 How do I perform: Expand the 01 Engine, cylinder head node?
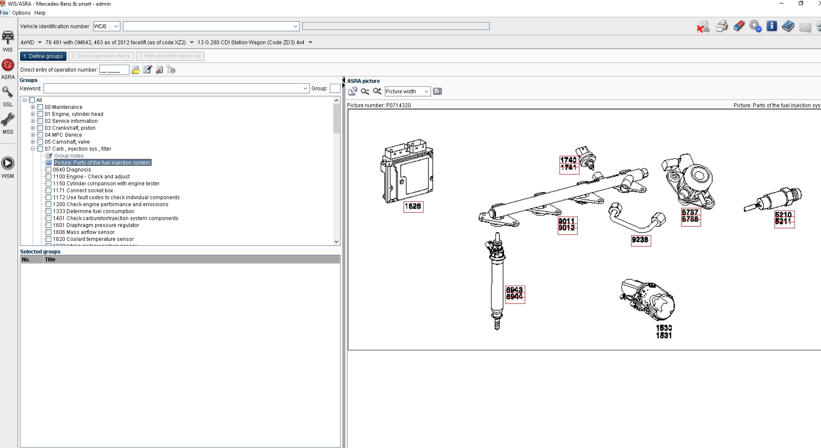(33, 114)
